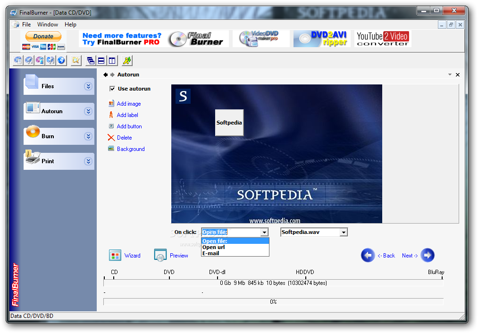Image resolution: width=478 pixels, height=333 pixels.
Task: Click the Wizard colored squares icon
Action: tap(115, 255)
